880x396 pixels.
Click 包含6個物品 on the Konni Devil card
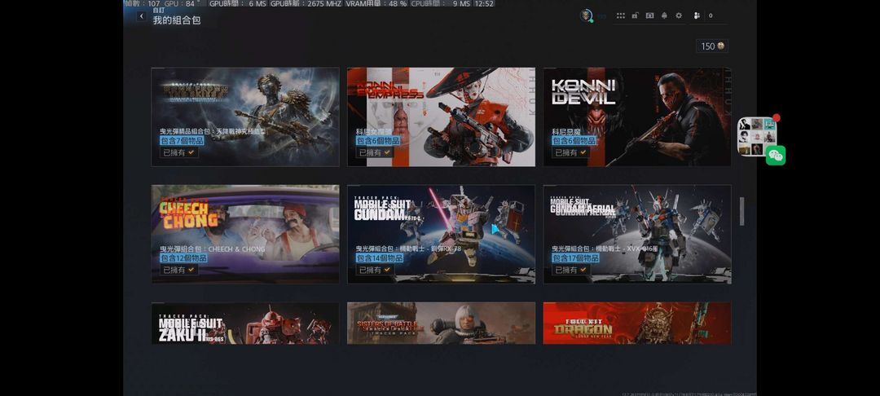pyautogui.click(x=574, y=141)
